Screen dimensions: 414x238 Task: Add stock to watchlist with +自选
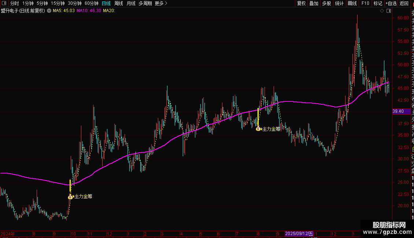click(391, 3)
